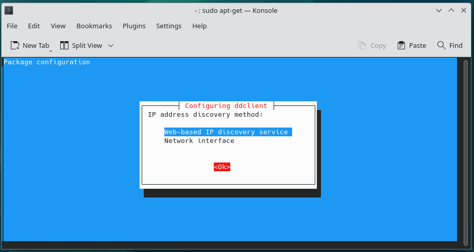Select Web-based IP discovery service option
This screenshot has width=474, height=252.
pos(228,132)
